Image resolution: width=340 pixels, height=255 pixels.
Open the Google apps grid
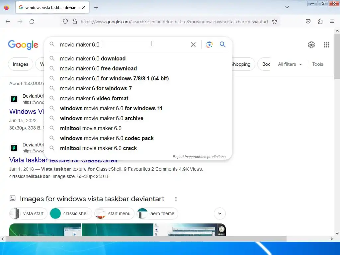327,45
